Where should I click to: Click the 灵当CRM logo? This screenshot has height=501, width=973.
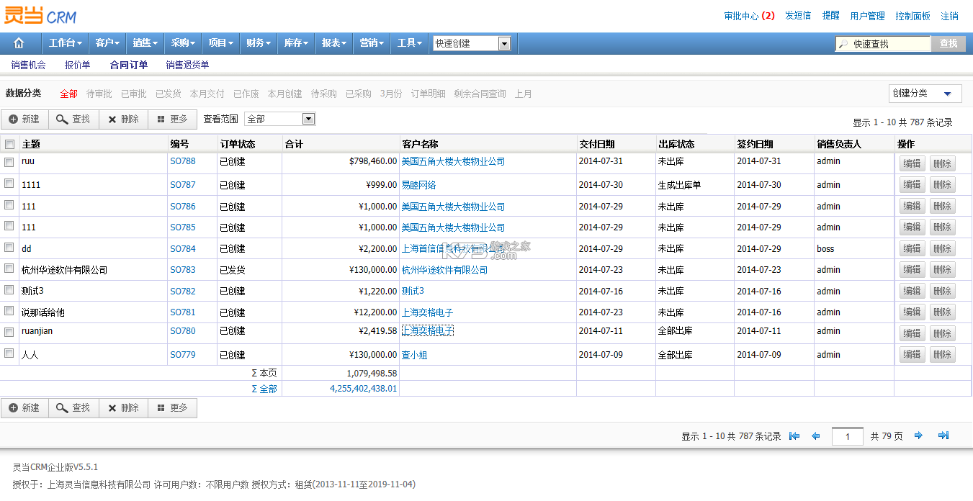pyautogui.click(x=40, y=15)
